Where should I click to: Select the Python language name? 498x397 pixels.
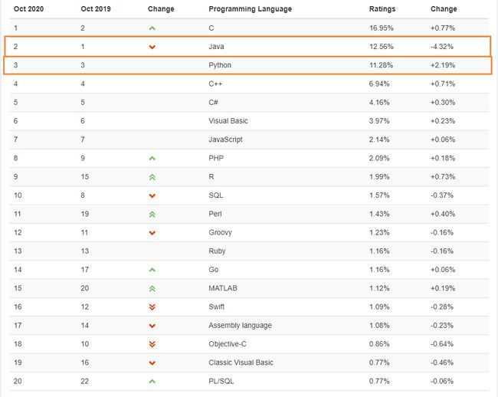click(x=220, y=65)
